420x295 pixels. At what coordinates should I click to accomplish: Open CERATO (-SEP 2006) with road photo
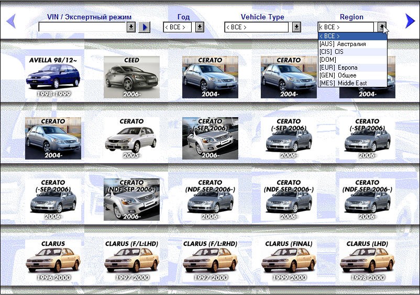point(211,138)
